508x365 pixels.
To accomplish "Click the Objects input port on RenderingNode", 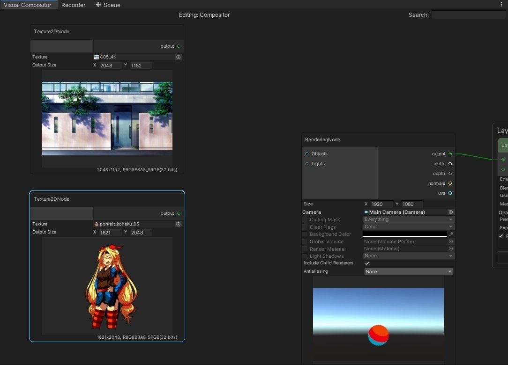I will pos(307,153).
